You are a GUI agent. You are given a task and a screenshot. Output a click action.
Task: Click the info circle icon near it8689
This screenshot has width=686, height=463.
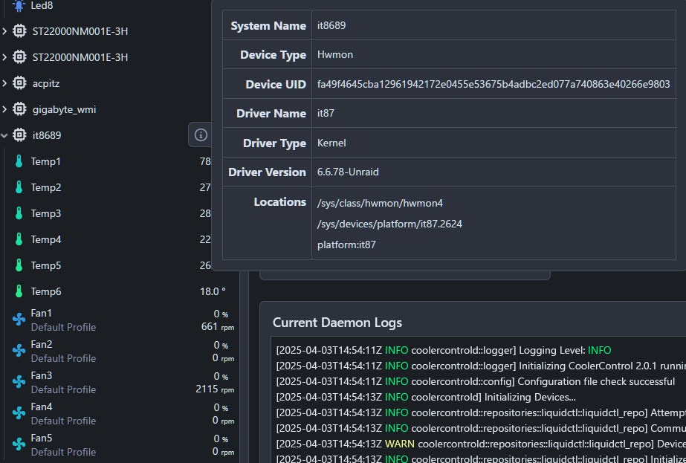coord(200,135)
